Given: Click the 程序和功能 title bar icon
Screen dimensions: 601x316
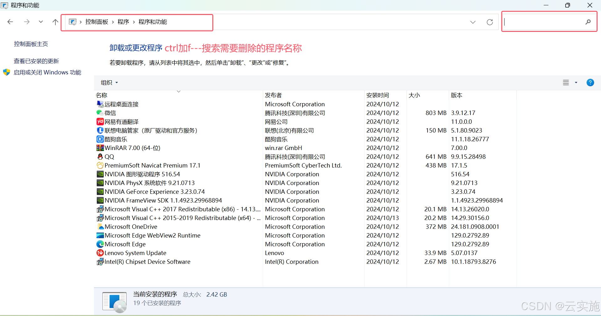Looking at the screenshot, I should coord(5,5).
